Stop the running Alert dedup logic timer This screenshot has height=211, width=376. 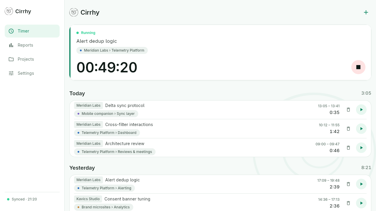[x=358, y=67]
